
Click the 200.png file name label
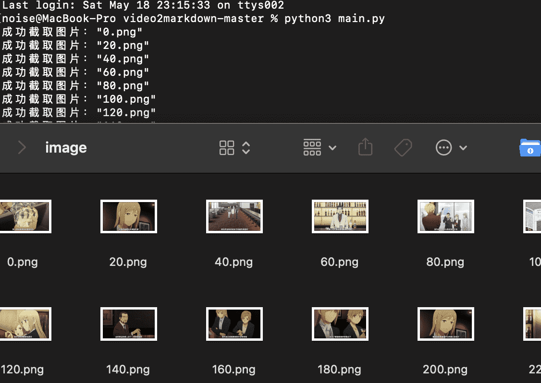pos(445,370)
